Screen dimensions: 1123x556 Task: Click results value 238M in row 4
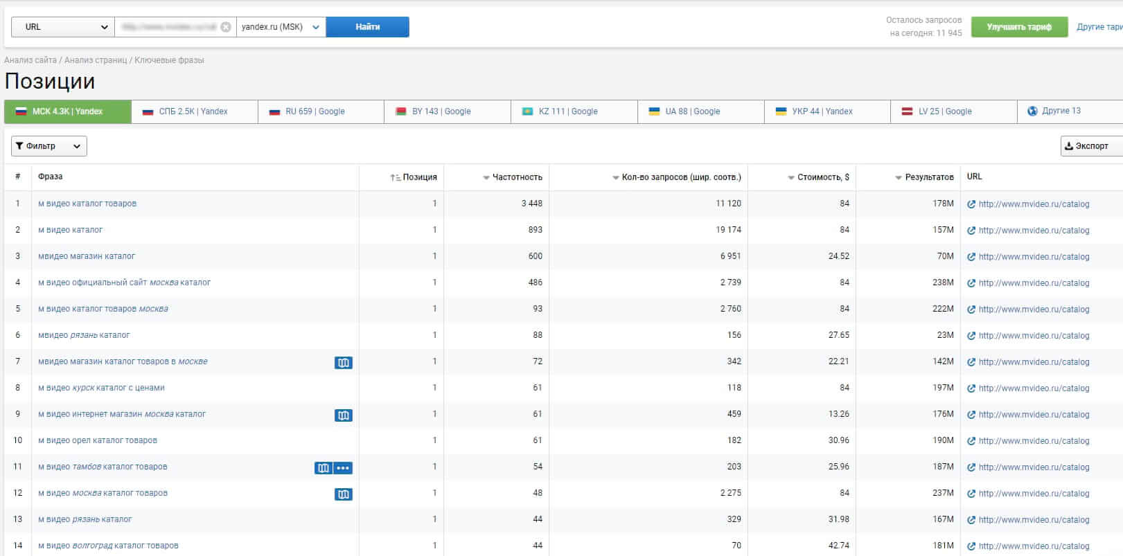[x=943, y=283]
